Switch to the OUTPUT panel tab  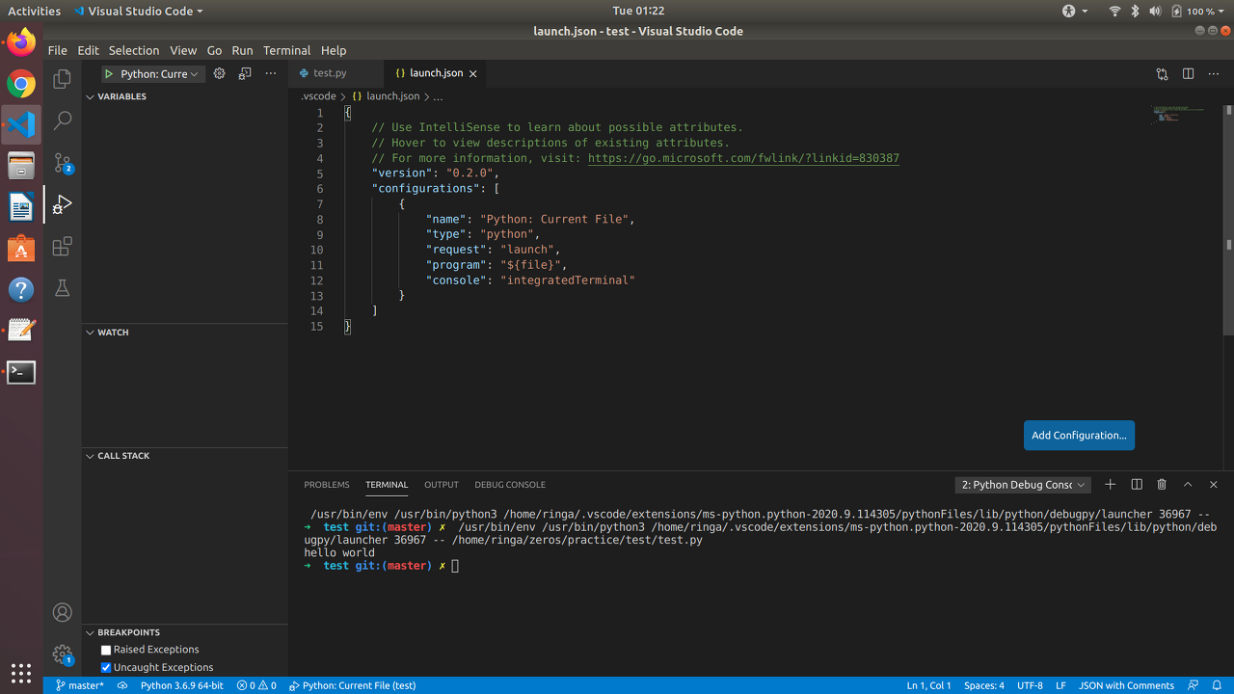coord(442,485)
